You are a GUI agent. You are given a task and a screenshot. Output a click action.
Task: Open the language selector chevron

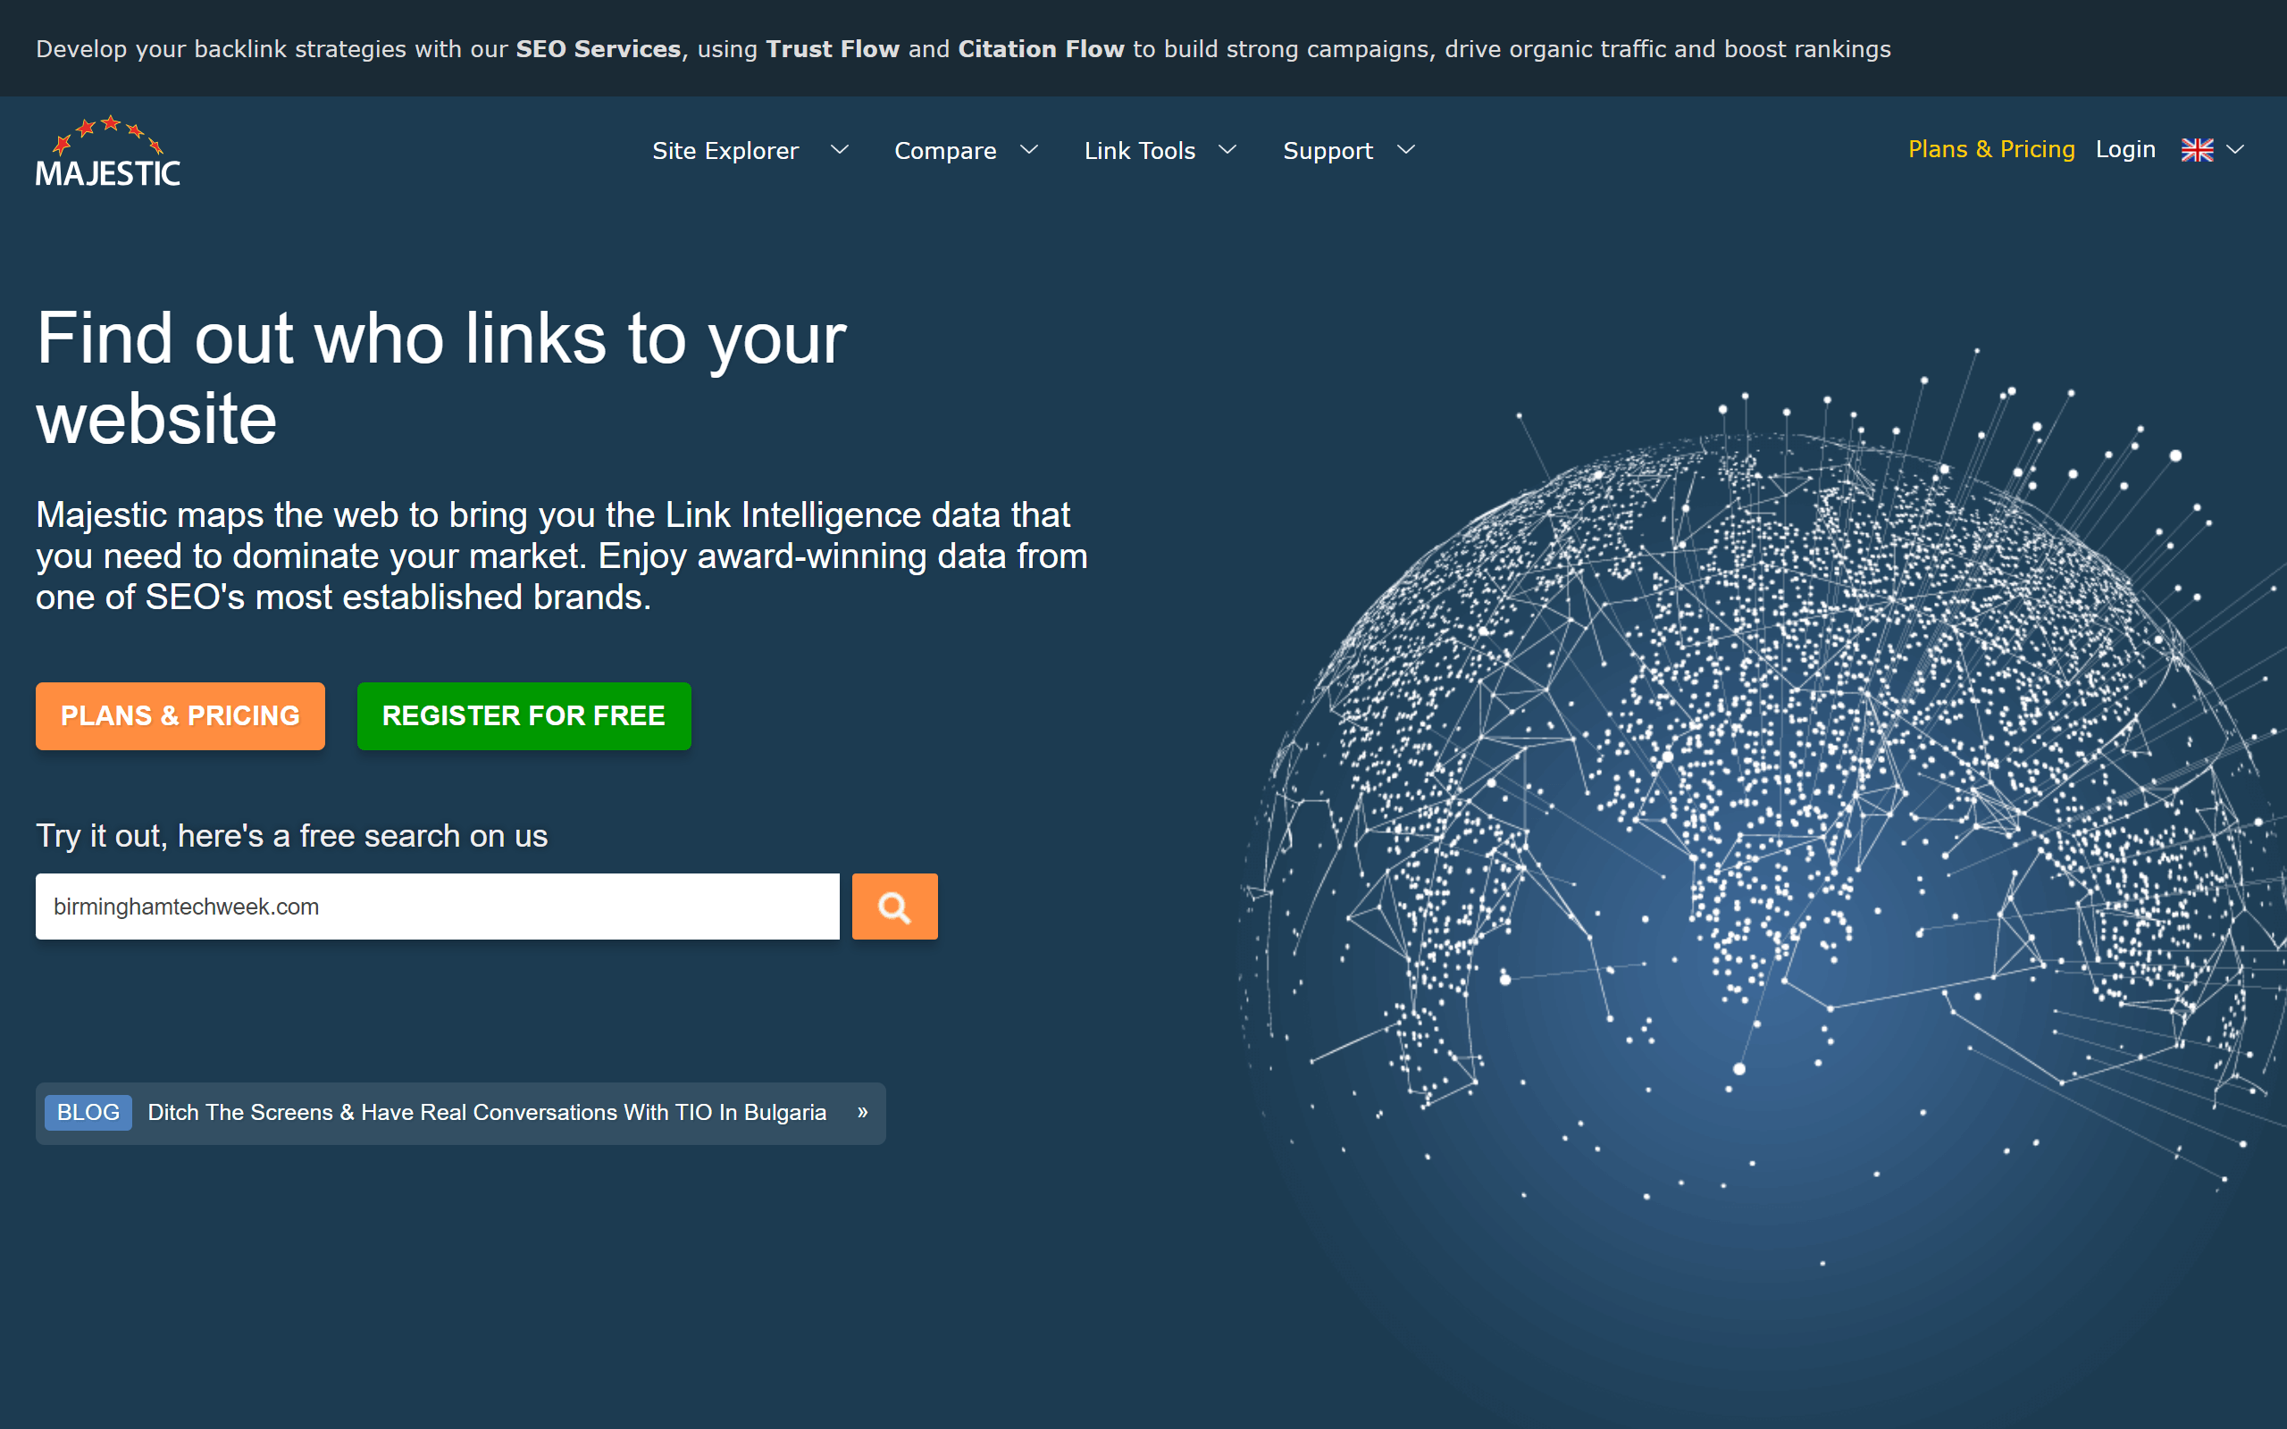coord(2236,150)
